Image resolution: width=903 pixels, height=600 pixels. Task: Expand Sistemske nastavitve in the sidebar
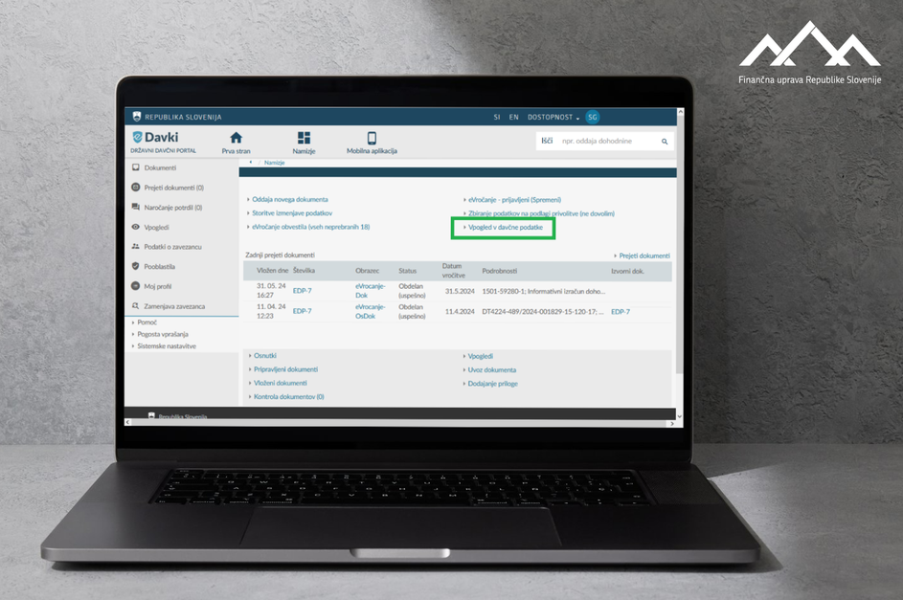(166, 346)
